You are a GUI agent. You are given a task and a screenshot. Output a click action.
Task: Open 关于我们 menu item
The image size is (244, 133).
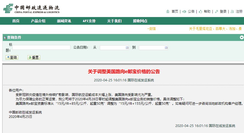114,21
